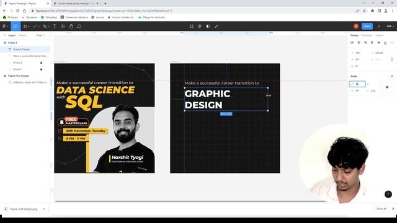Expand the Scale tool dropdown arrow
Screen dimensions: 397x223
pyautogui.click(x=19, y=26)
